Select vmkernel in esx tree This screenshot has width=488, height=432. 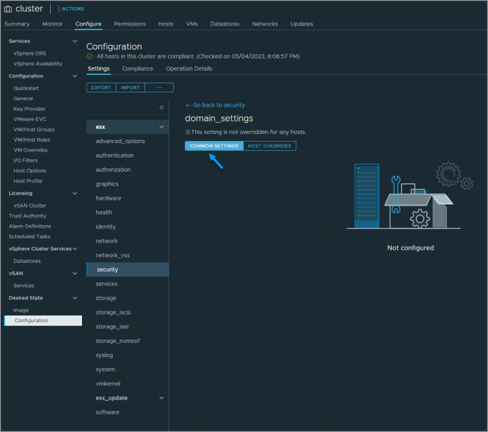(108, 383)
